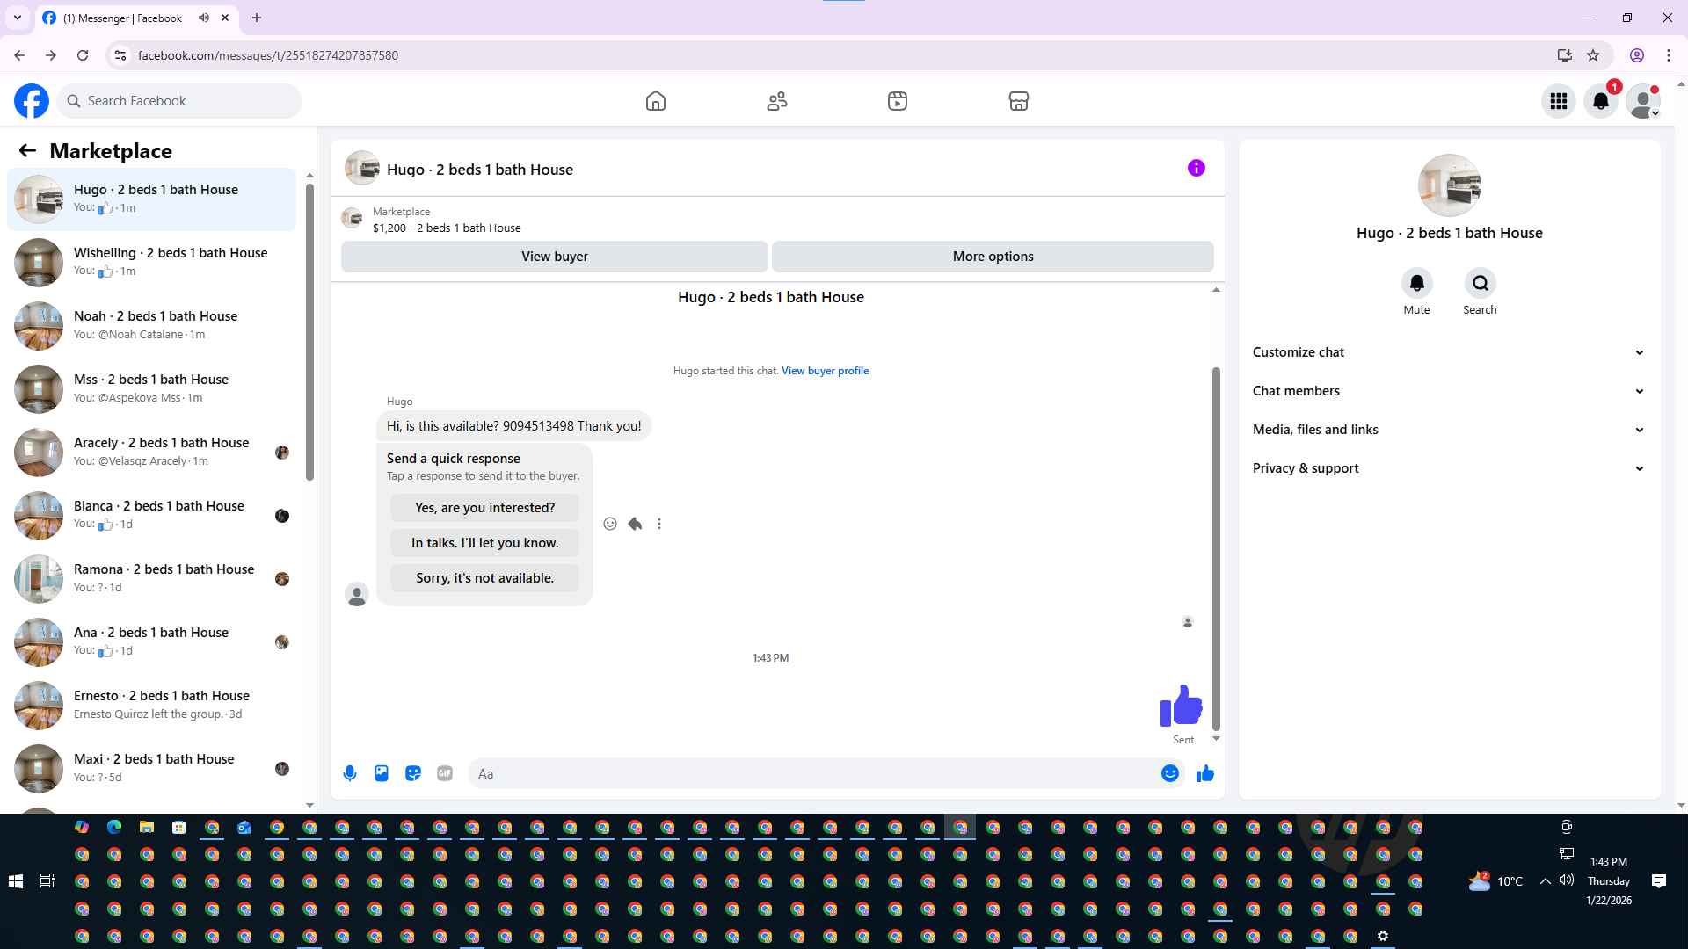Screen dimensions: 1688x949
Task: Choose a sticker icon
Action: coord(413,773)
